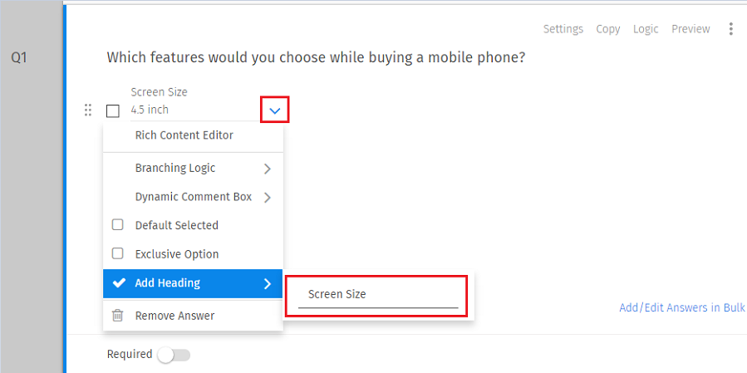The image size is (747, 373).
Task: Open Add/Edit Answers in Bulk
Action: [681, 308]
